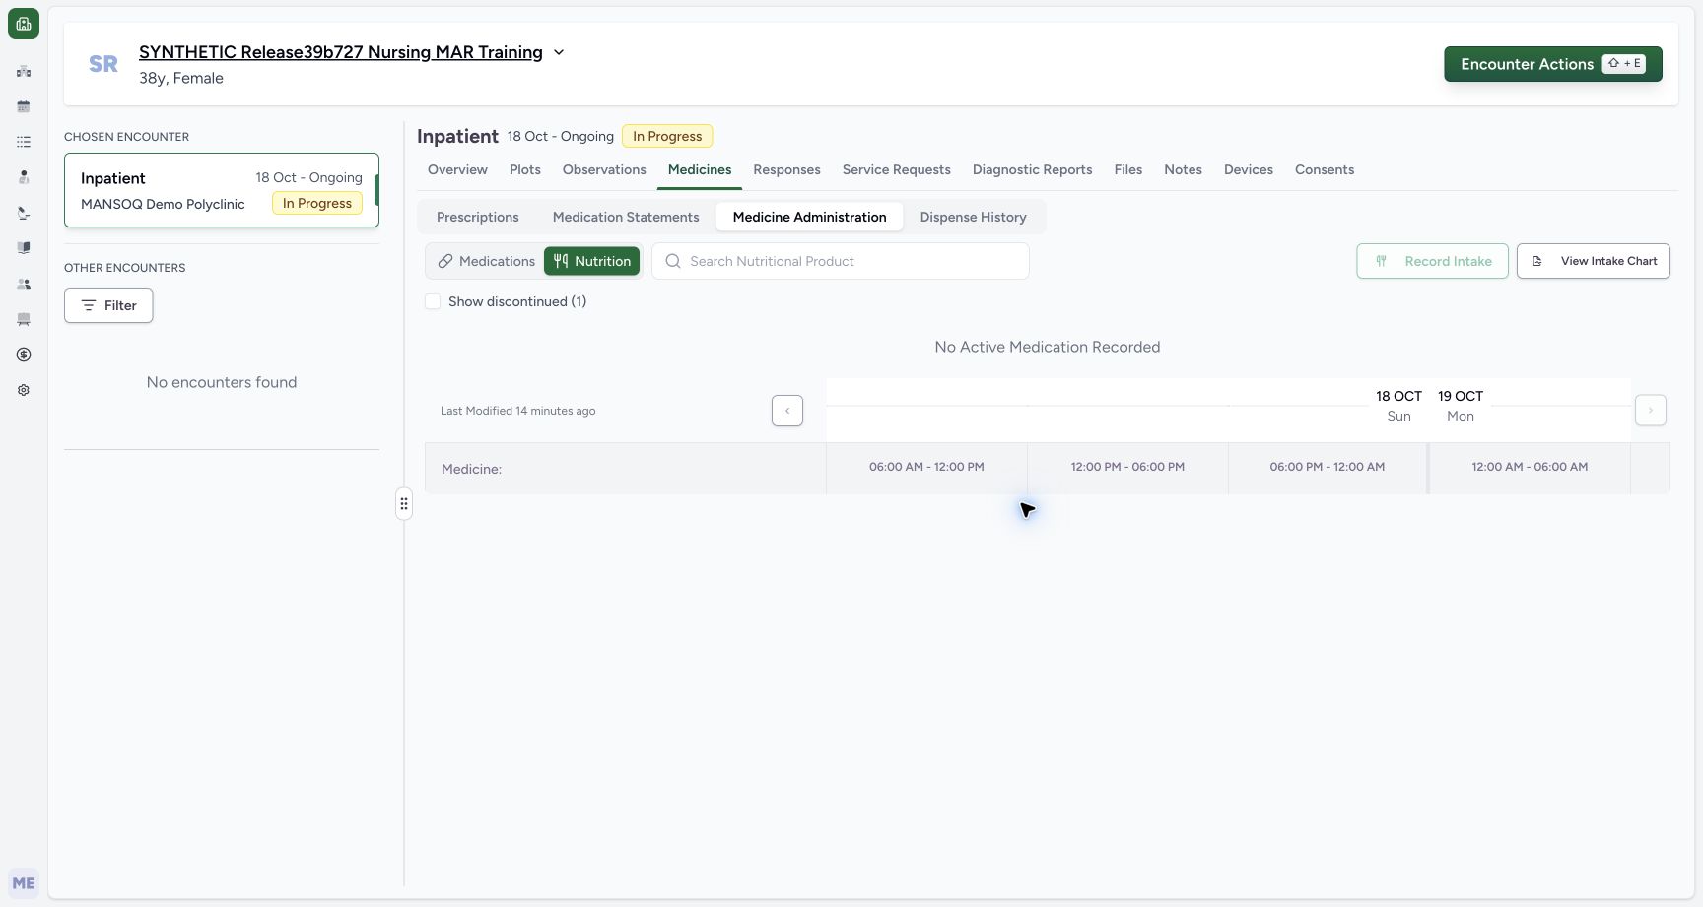This screenshot has width=1703, height=907.
Task: Open the Diagnostic Reports tab
Action: coord(1032,169)
